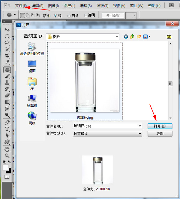Select the Eraser tool

click(7, 95)
